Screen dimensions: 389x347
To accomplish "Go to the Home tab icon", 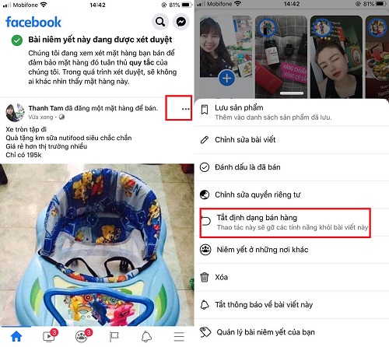I will coord(16,336).
